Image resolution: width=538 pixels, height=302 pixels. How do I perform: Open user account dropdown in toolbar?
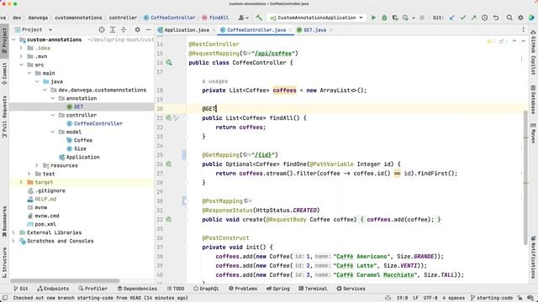point(243,18)
